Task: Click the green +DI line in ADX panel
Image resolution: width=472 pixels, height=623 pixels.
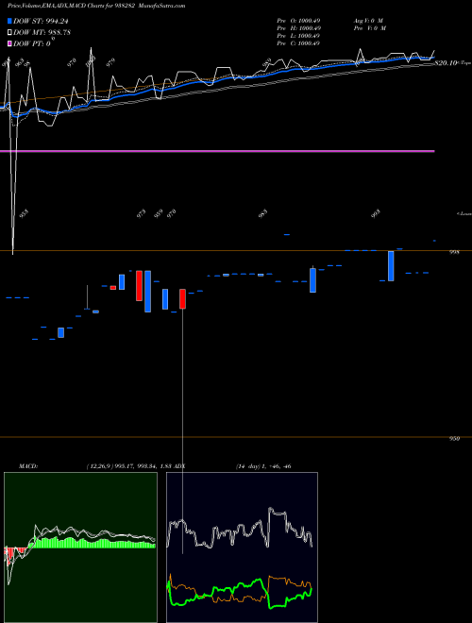Action: [x=239, y=586]
